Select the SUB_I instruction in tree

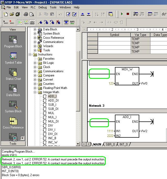52,105
